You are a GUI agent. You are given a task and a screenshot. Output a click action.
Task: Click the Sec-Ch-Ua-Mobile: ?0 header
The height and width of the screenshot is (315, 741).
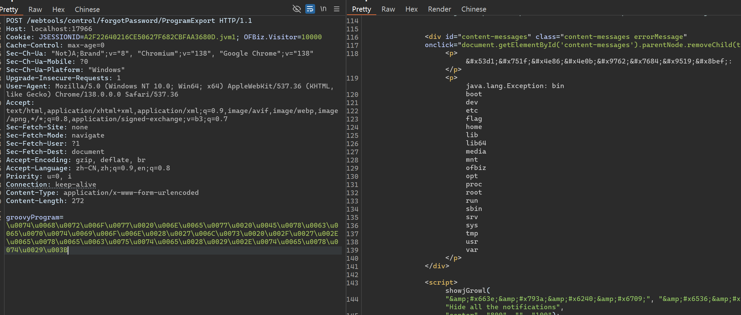[x=47, y=62]
